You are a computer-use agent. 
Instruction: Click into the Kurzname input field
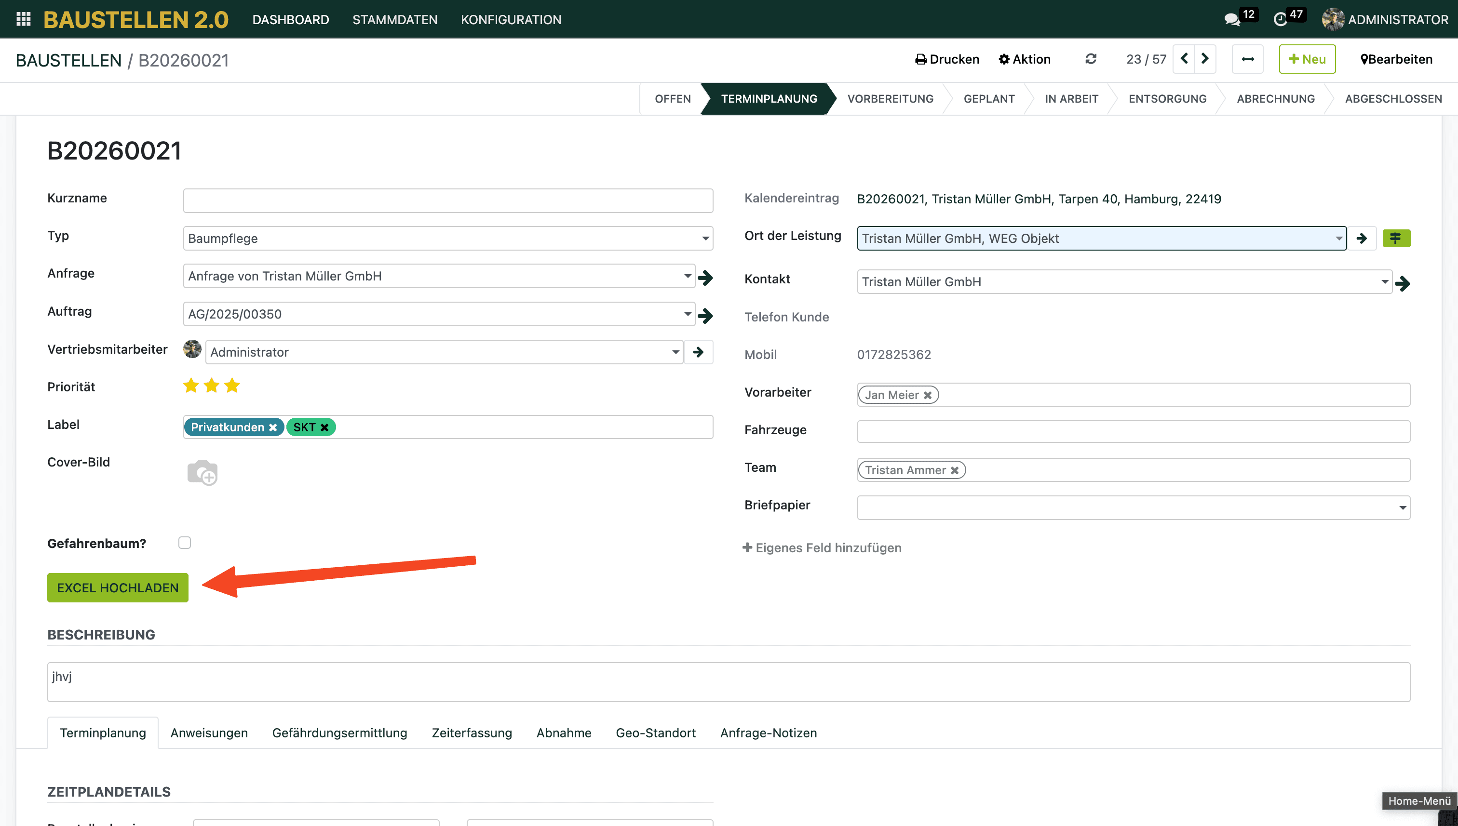[x=447, y=200]
